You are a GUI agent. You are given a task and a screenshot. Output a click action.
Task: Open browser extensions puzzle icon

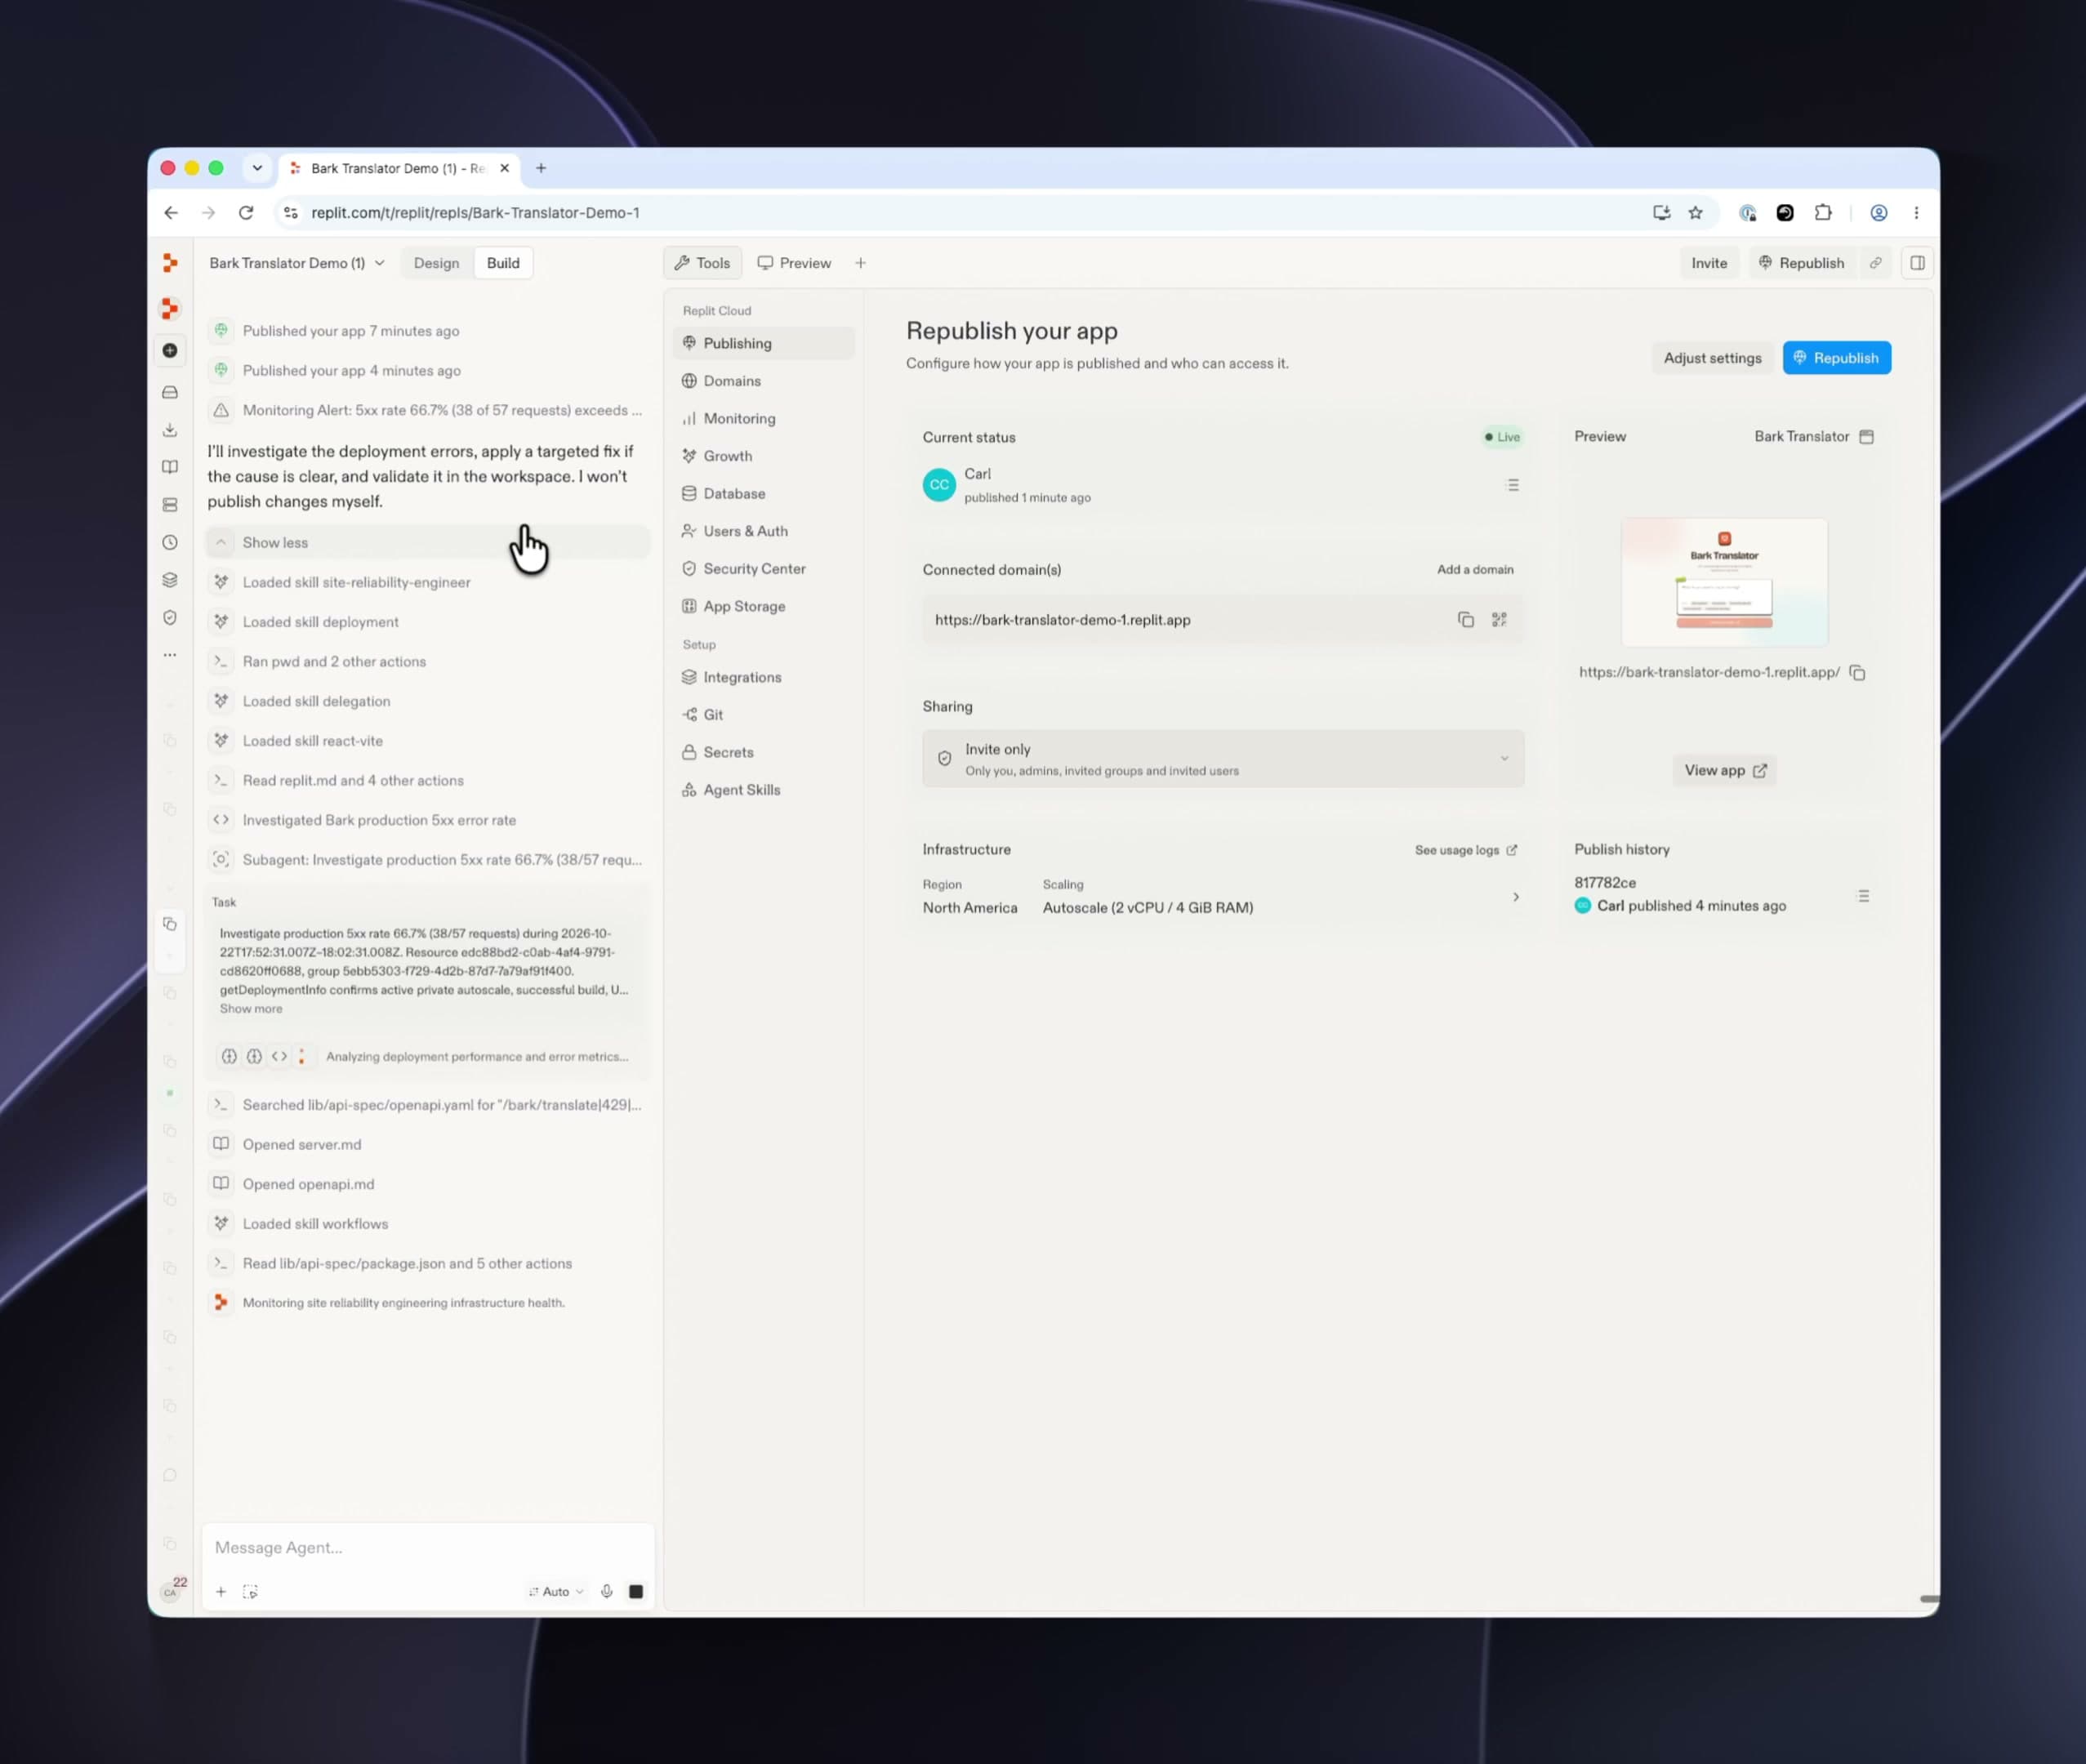click(1823, 212)
